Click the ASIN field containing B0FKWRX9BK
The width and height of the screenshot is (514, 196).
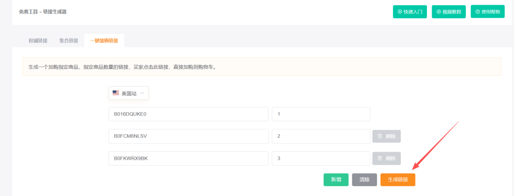click(188, 158)
